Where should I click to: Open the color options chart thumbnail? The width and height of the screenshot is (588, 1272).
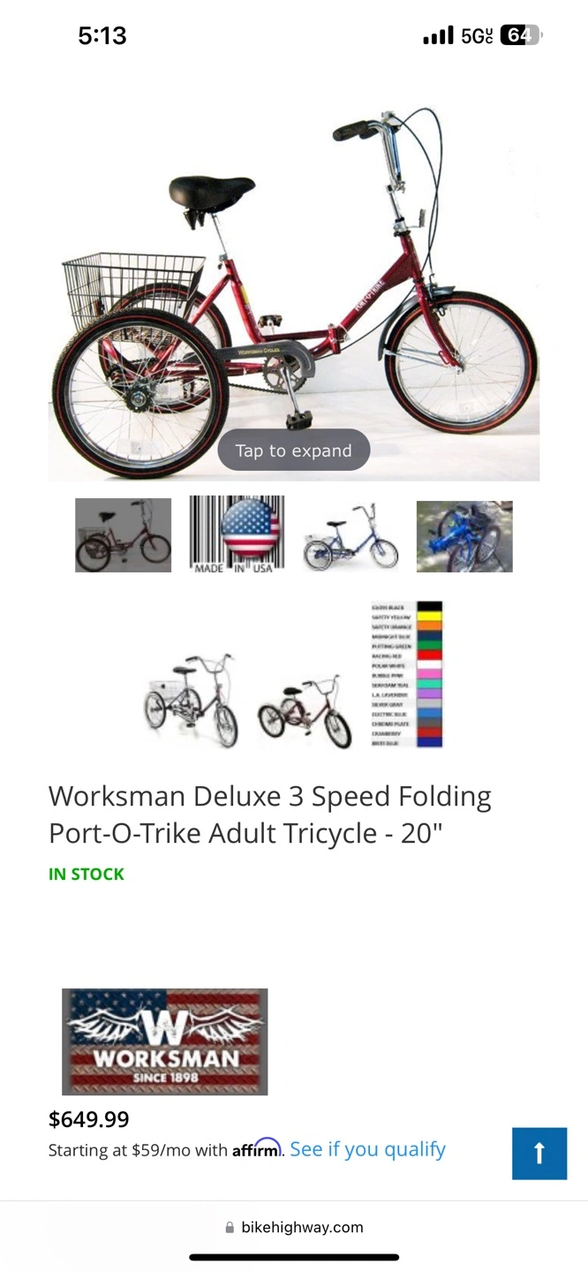pos(407,675)
